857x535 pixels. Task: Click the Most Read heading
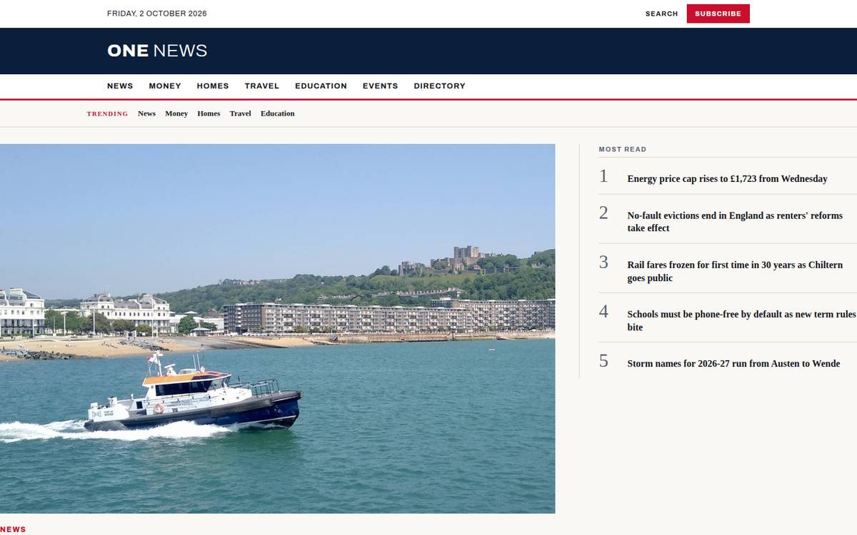click(x=622, y=149)
